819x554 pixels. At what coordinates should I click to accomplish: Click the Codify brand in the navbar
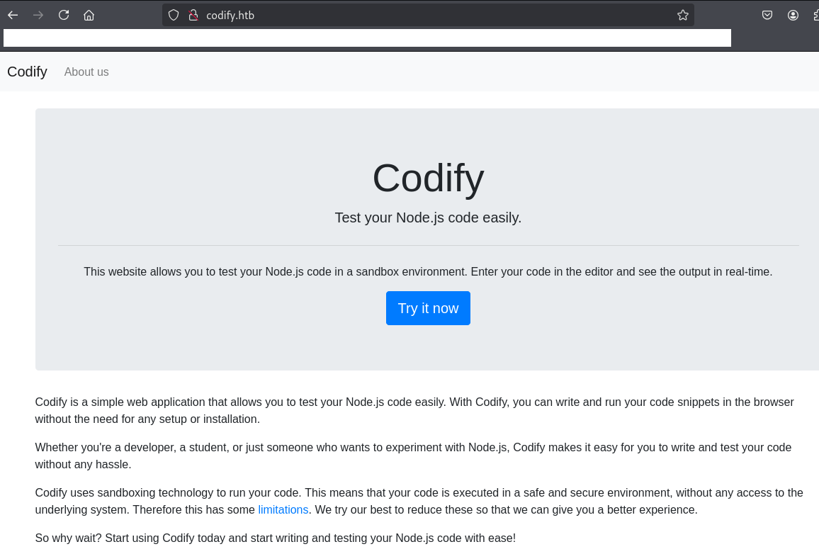[27, 72]
